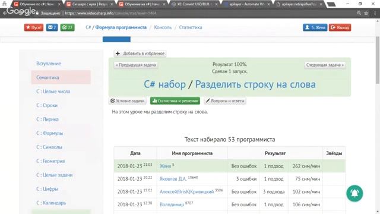
Task: Click the 3 подхода cell
Action: coord(274,191)
